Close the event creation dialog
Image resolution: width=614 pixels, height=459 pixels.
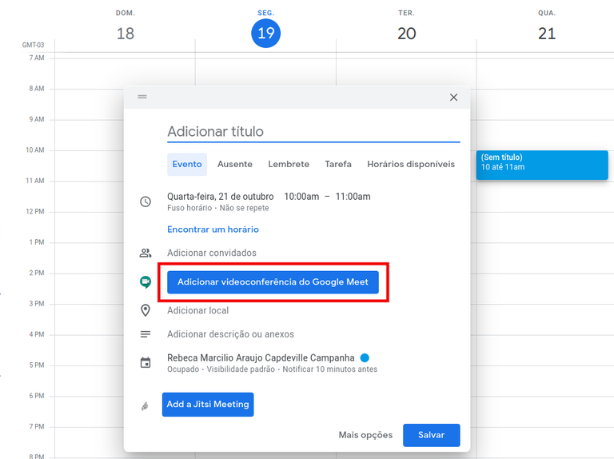pyautogui.click(x=453, y=98)
